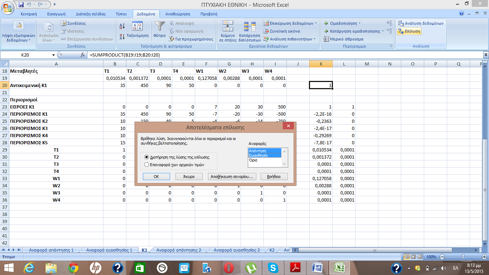Open Google Chrome from taskbar

pyautogui.click(x=74, y=267)
